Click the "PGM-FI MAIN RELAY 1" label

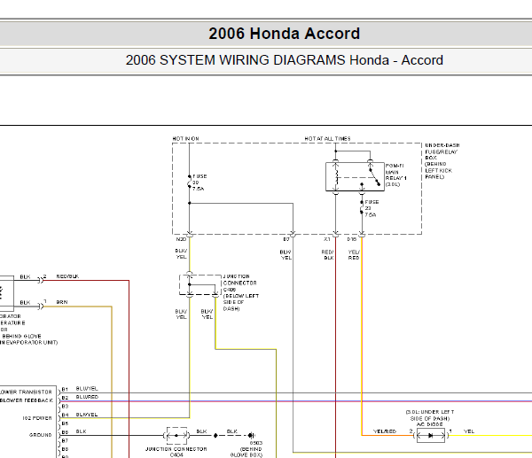[x=395, y=172]
